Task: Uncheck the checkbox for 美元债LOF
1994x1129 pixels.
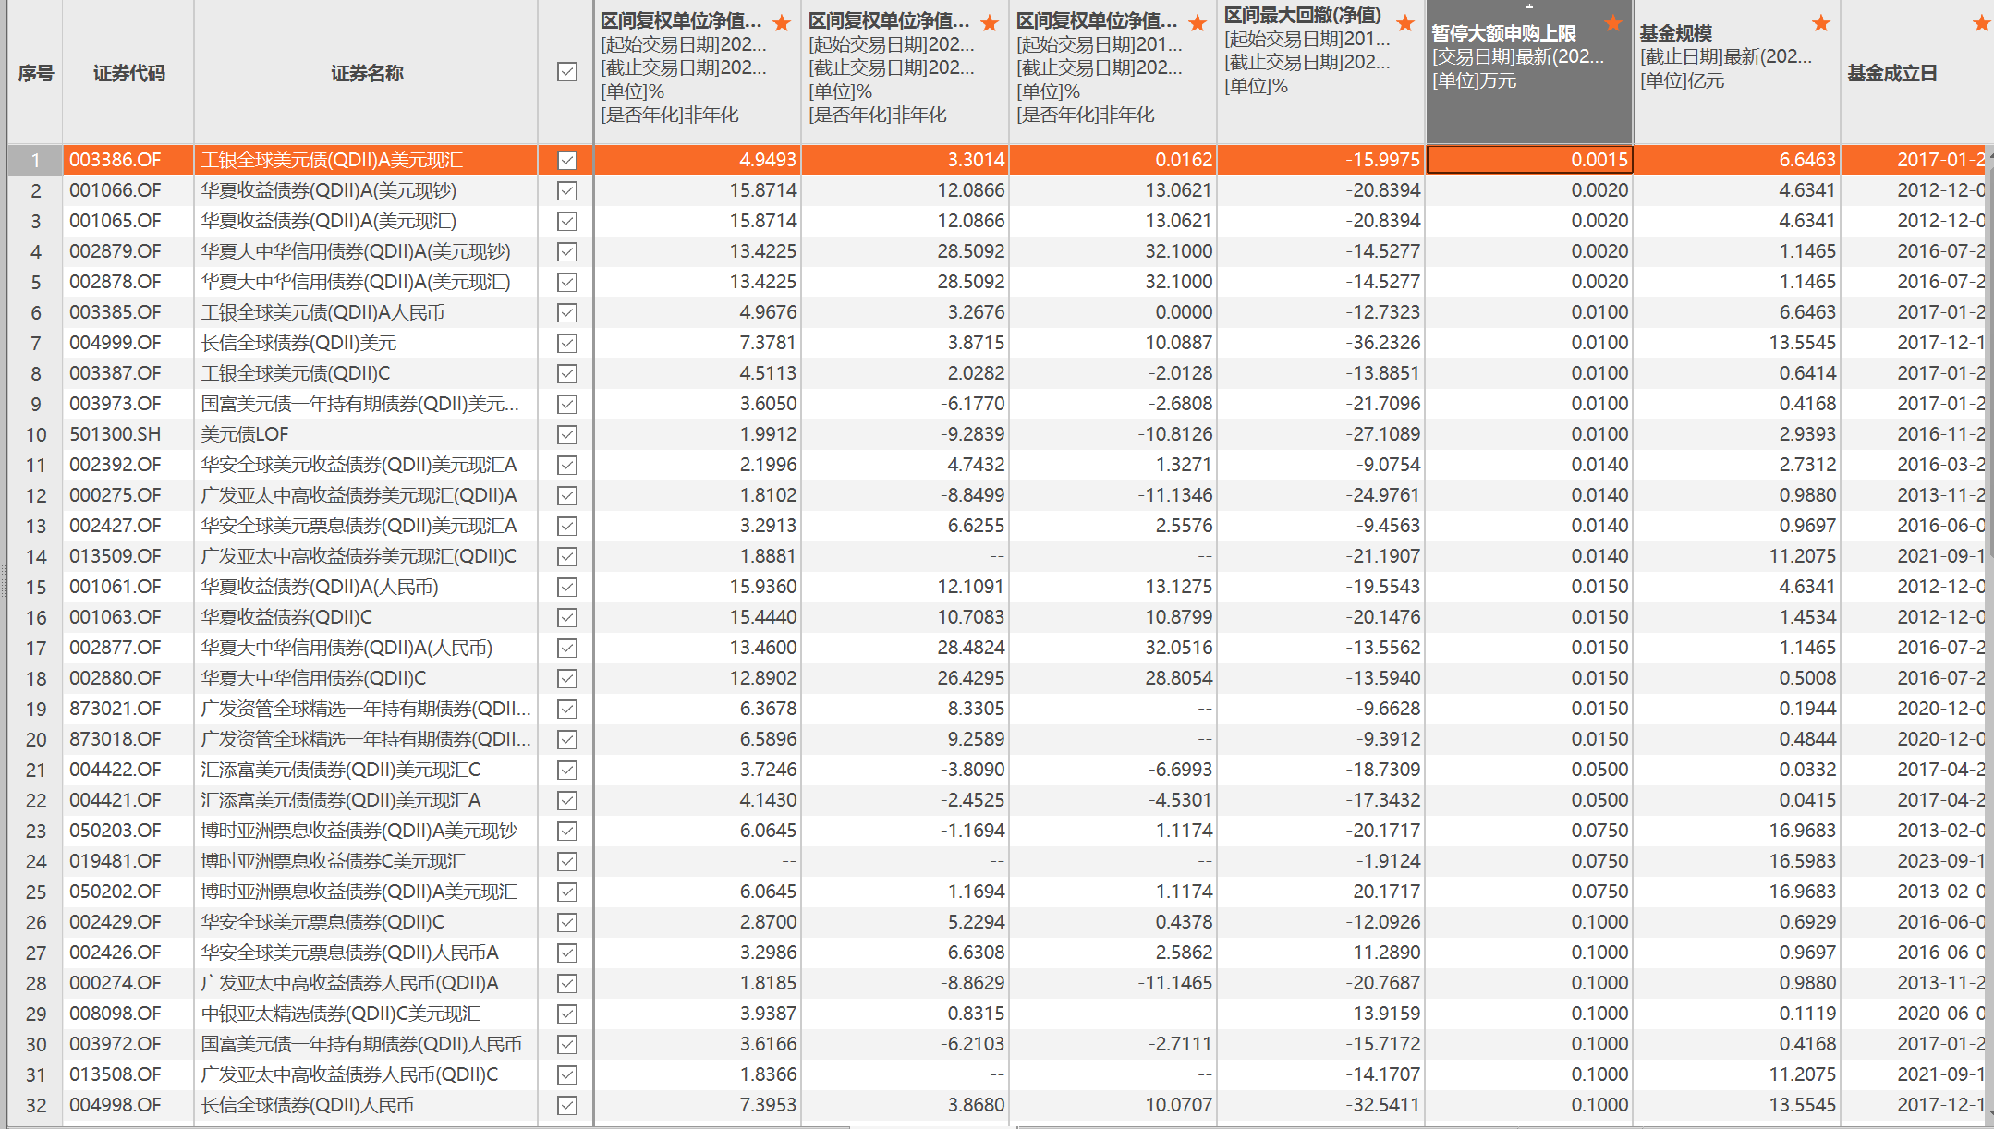Action: [565, 433]
